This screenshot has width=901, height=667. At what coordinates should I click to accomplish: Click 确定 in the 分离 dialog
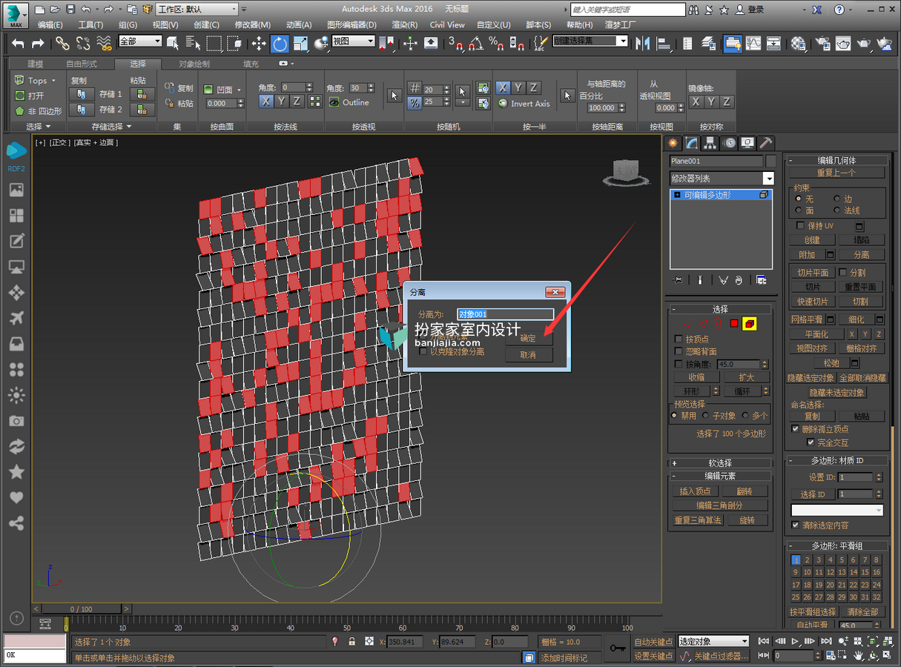(528, 337)
